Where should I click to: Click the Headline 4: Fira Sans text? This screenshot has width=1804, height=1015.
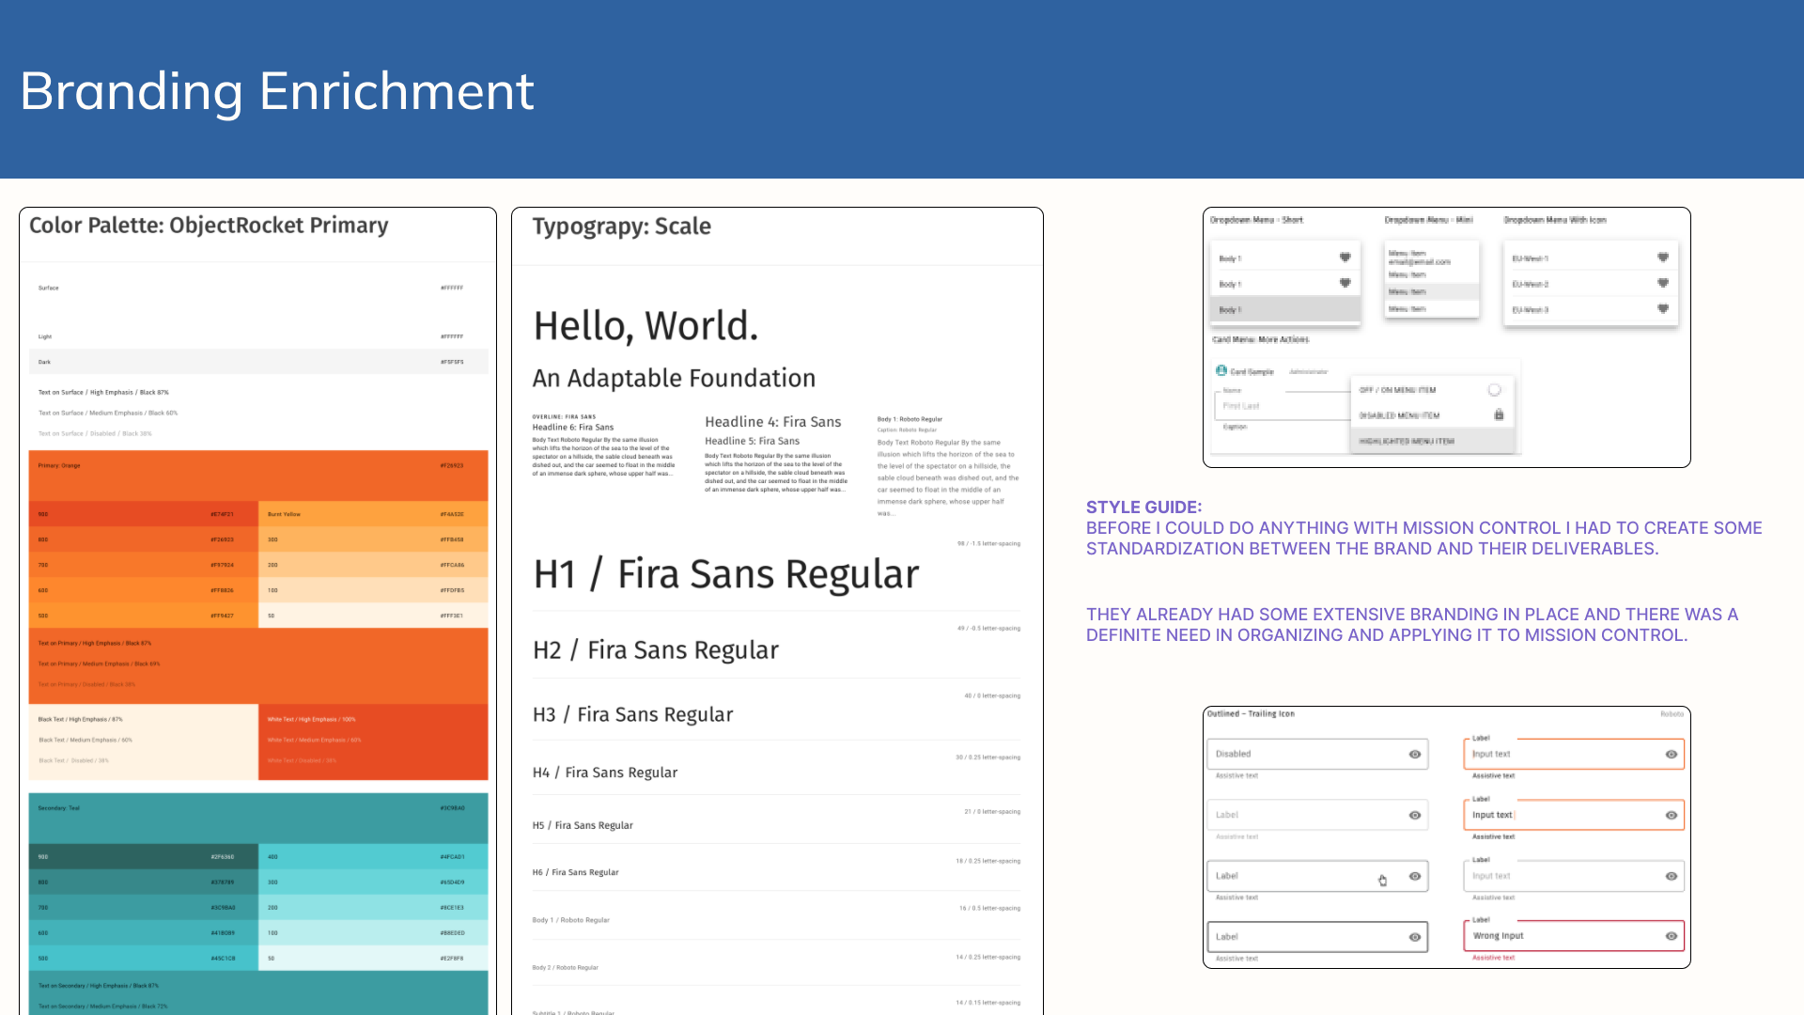coord(772,422)
